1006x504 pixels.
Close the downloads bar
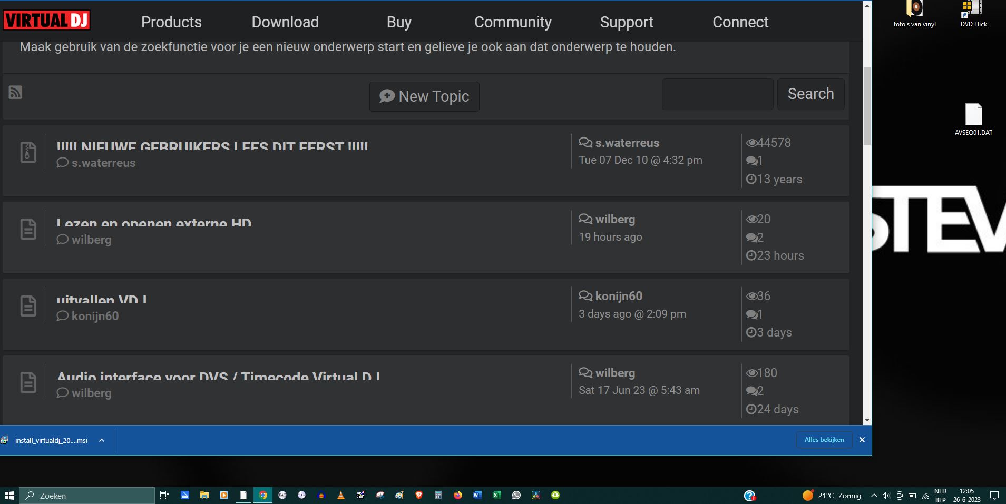tap(862, 440)
